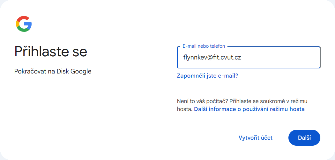Open Další informace o používání režimu hosta
The height and width of the screenshot is (160, 335).
249,109
